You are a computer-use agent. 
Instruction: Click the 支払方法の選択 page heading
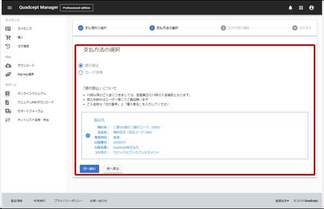[x=102, y=50]
